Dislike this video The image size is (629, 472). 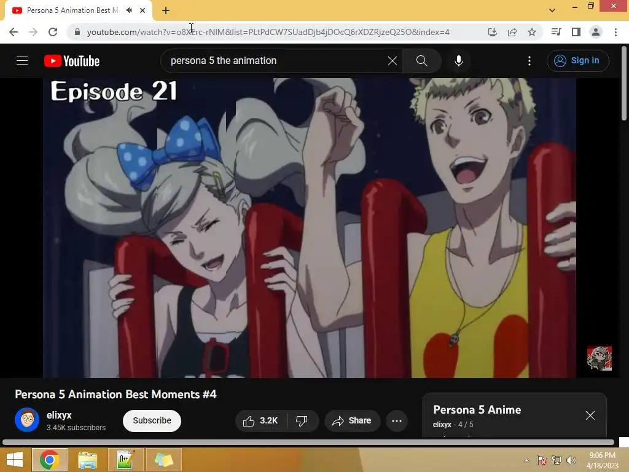(x=302, y=420)
